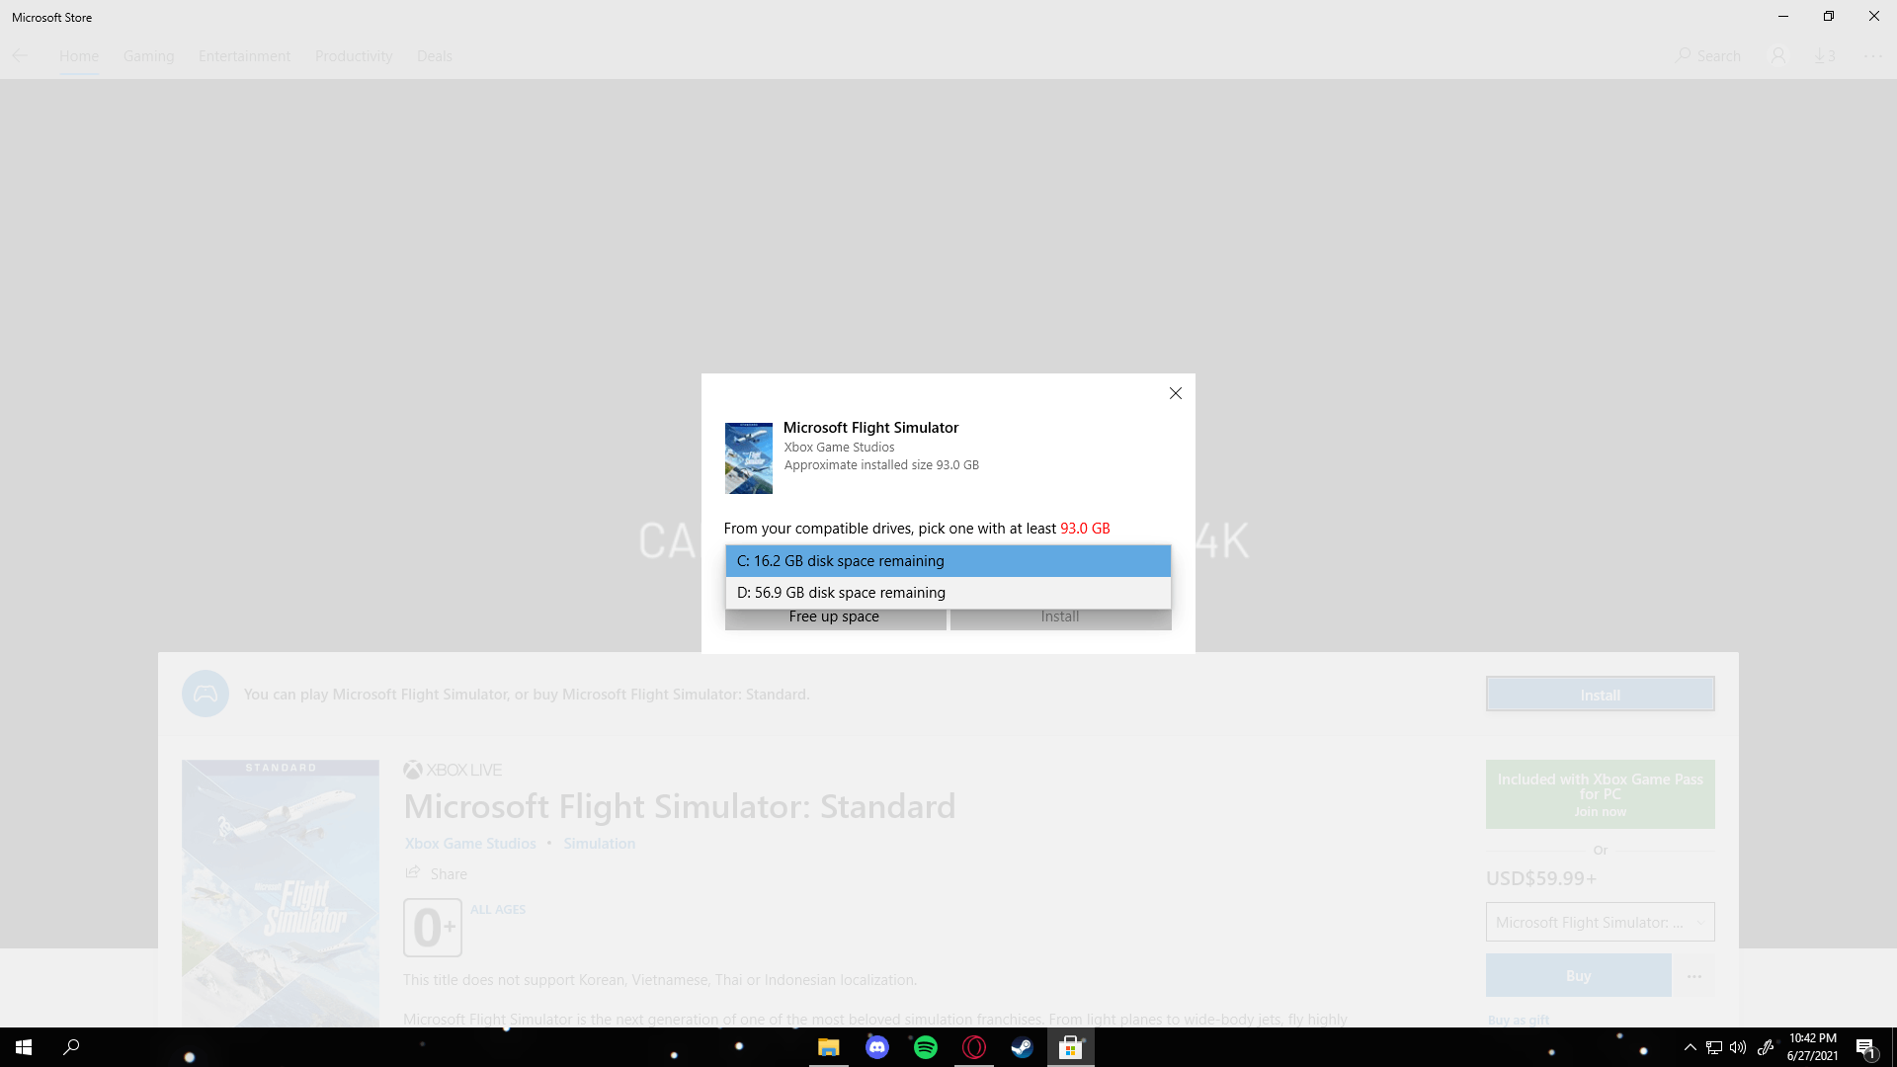1897x1067 pixels.
Task: Open Steam from the taskbar
Action: point(1022,1047)
